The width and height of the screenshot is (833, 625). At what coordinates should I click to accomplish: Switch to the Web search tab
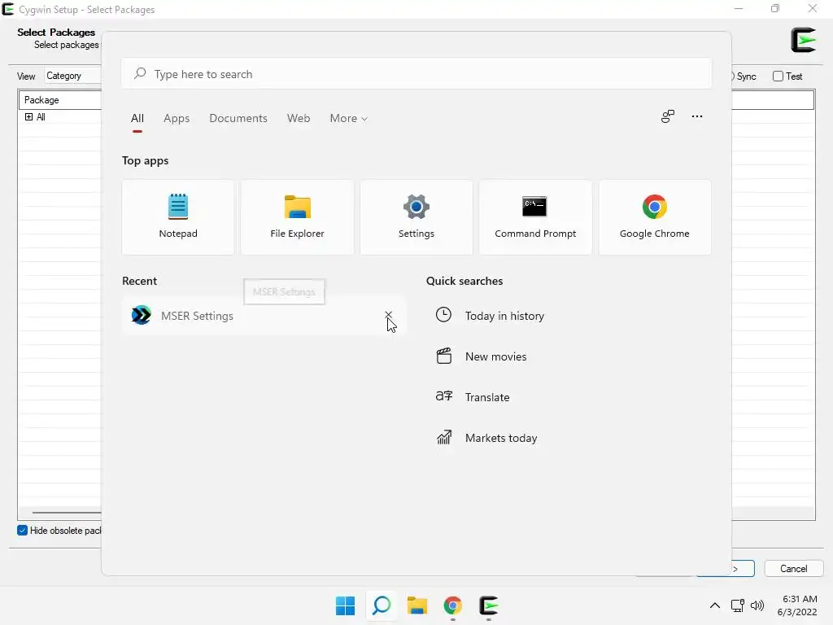click(299, 119)
